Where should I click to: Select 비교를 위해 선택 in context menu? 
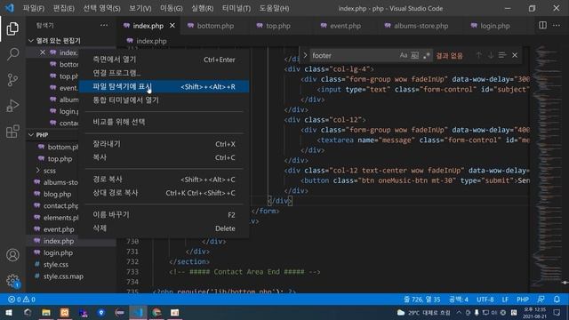(164, 122)
